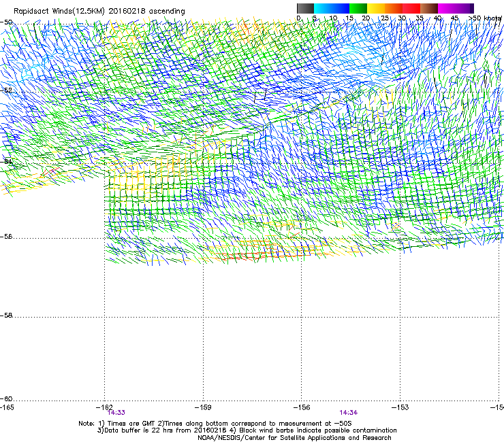Click the title 'Rapidsact Winds(12.5KM) 20160218 ascending'
The image size is (504, 442).
[99, 12]
